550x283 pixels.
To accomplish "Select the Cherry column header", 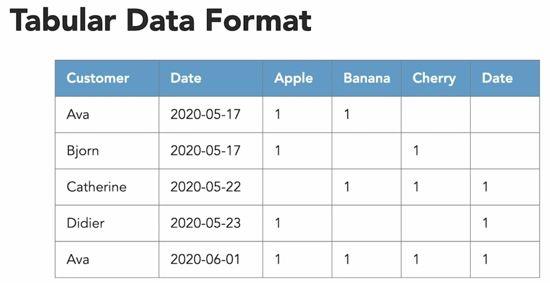I will tap(434, 78).
